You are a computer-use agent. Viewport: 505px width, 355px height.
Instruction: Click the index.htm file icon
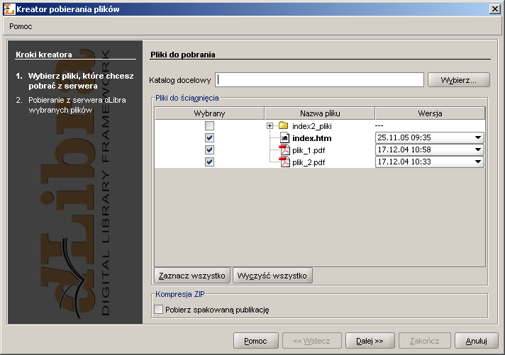(x=284, y=137)
